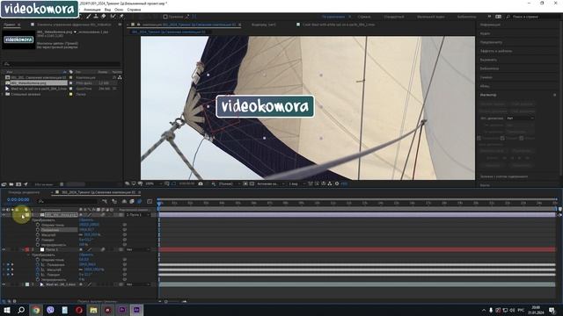
Task: Open the Абзац panel
Action: pos(485,86)
